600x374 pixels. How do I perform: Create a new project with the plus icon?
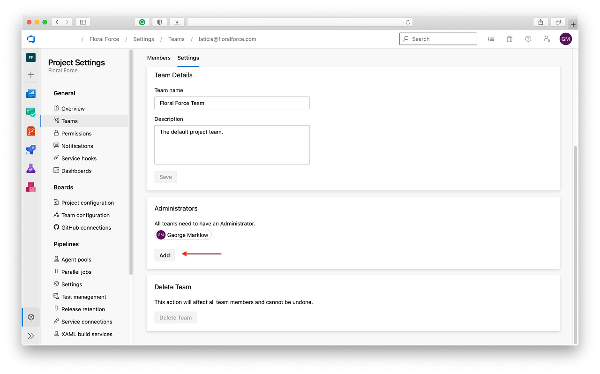[30, 74]
